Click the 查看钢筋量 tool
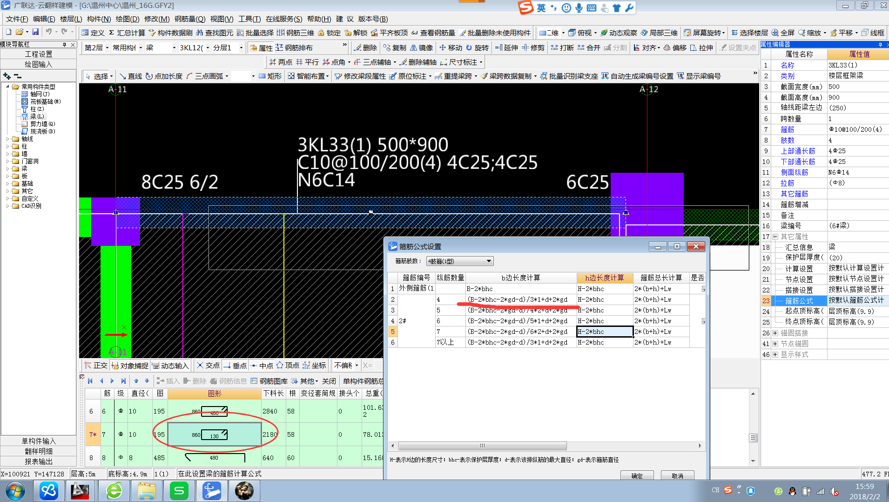Screen dimensions: 889x502 coord(433,33)
